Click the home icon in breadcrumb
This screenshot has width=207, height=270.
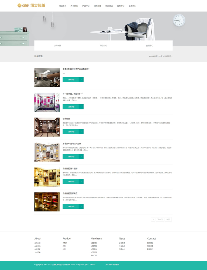(x=150, y=56)
